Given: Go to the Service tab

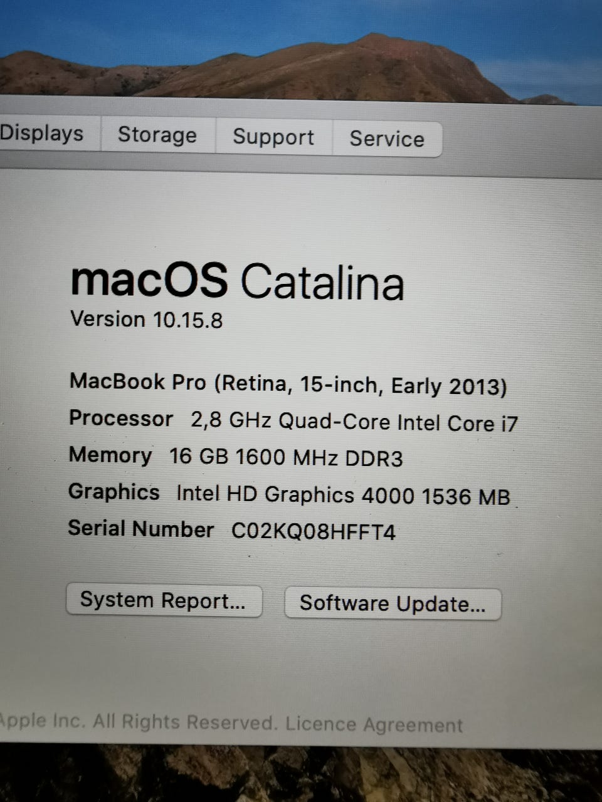Looking at the screenshot, I should point(387,139).
